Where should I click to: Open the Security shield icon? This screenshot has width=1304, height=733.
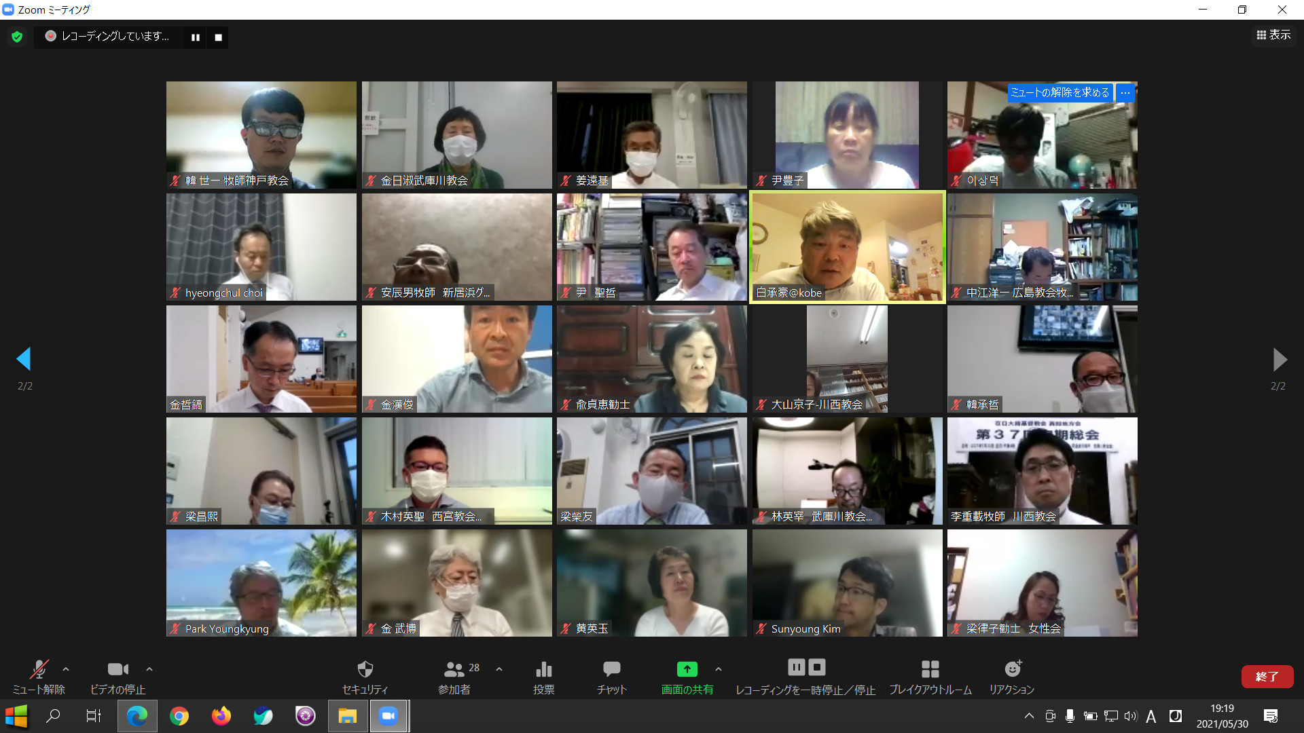[365, 669]
